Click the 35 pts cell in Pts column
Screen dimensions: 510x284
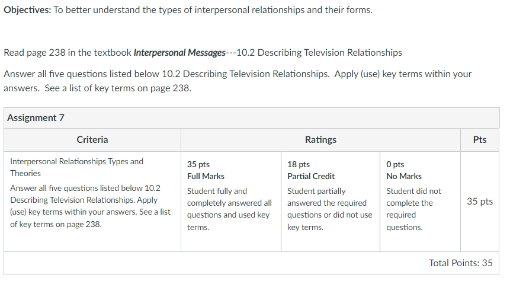(480, 201)
